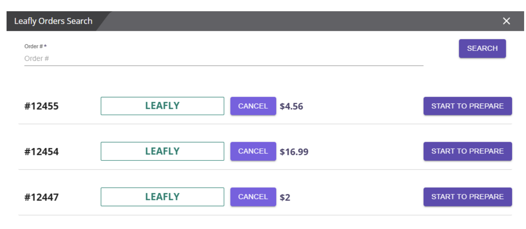Click the Leafly Orders Search title
Image resolution: width=526 pixels, height=229 pixels.
[x=53, y=21]
